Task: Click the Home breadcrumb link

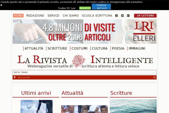Action: point(25,72)
